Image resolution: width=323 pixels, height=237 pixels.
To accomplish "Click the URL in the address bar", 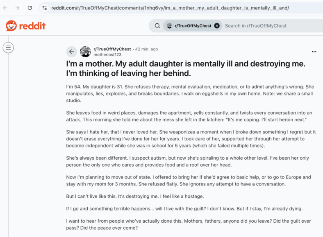I will pyautogui.click(x=170, y=8).
